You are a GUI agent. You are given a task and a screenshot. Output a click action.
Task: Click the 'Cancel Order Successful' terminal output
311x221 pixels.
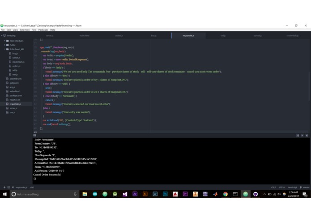tap(47, 174)
